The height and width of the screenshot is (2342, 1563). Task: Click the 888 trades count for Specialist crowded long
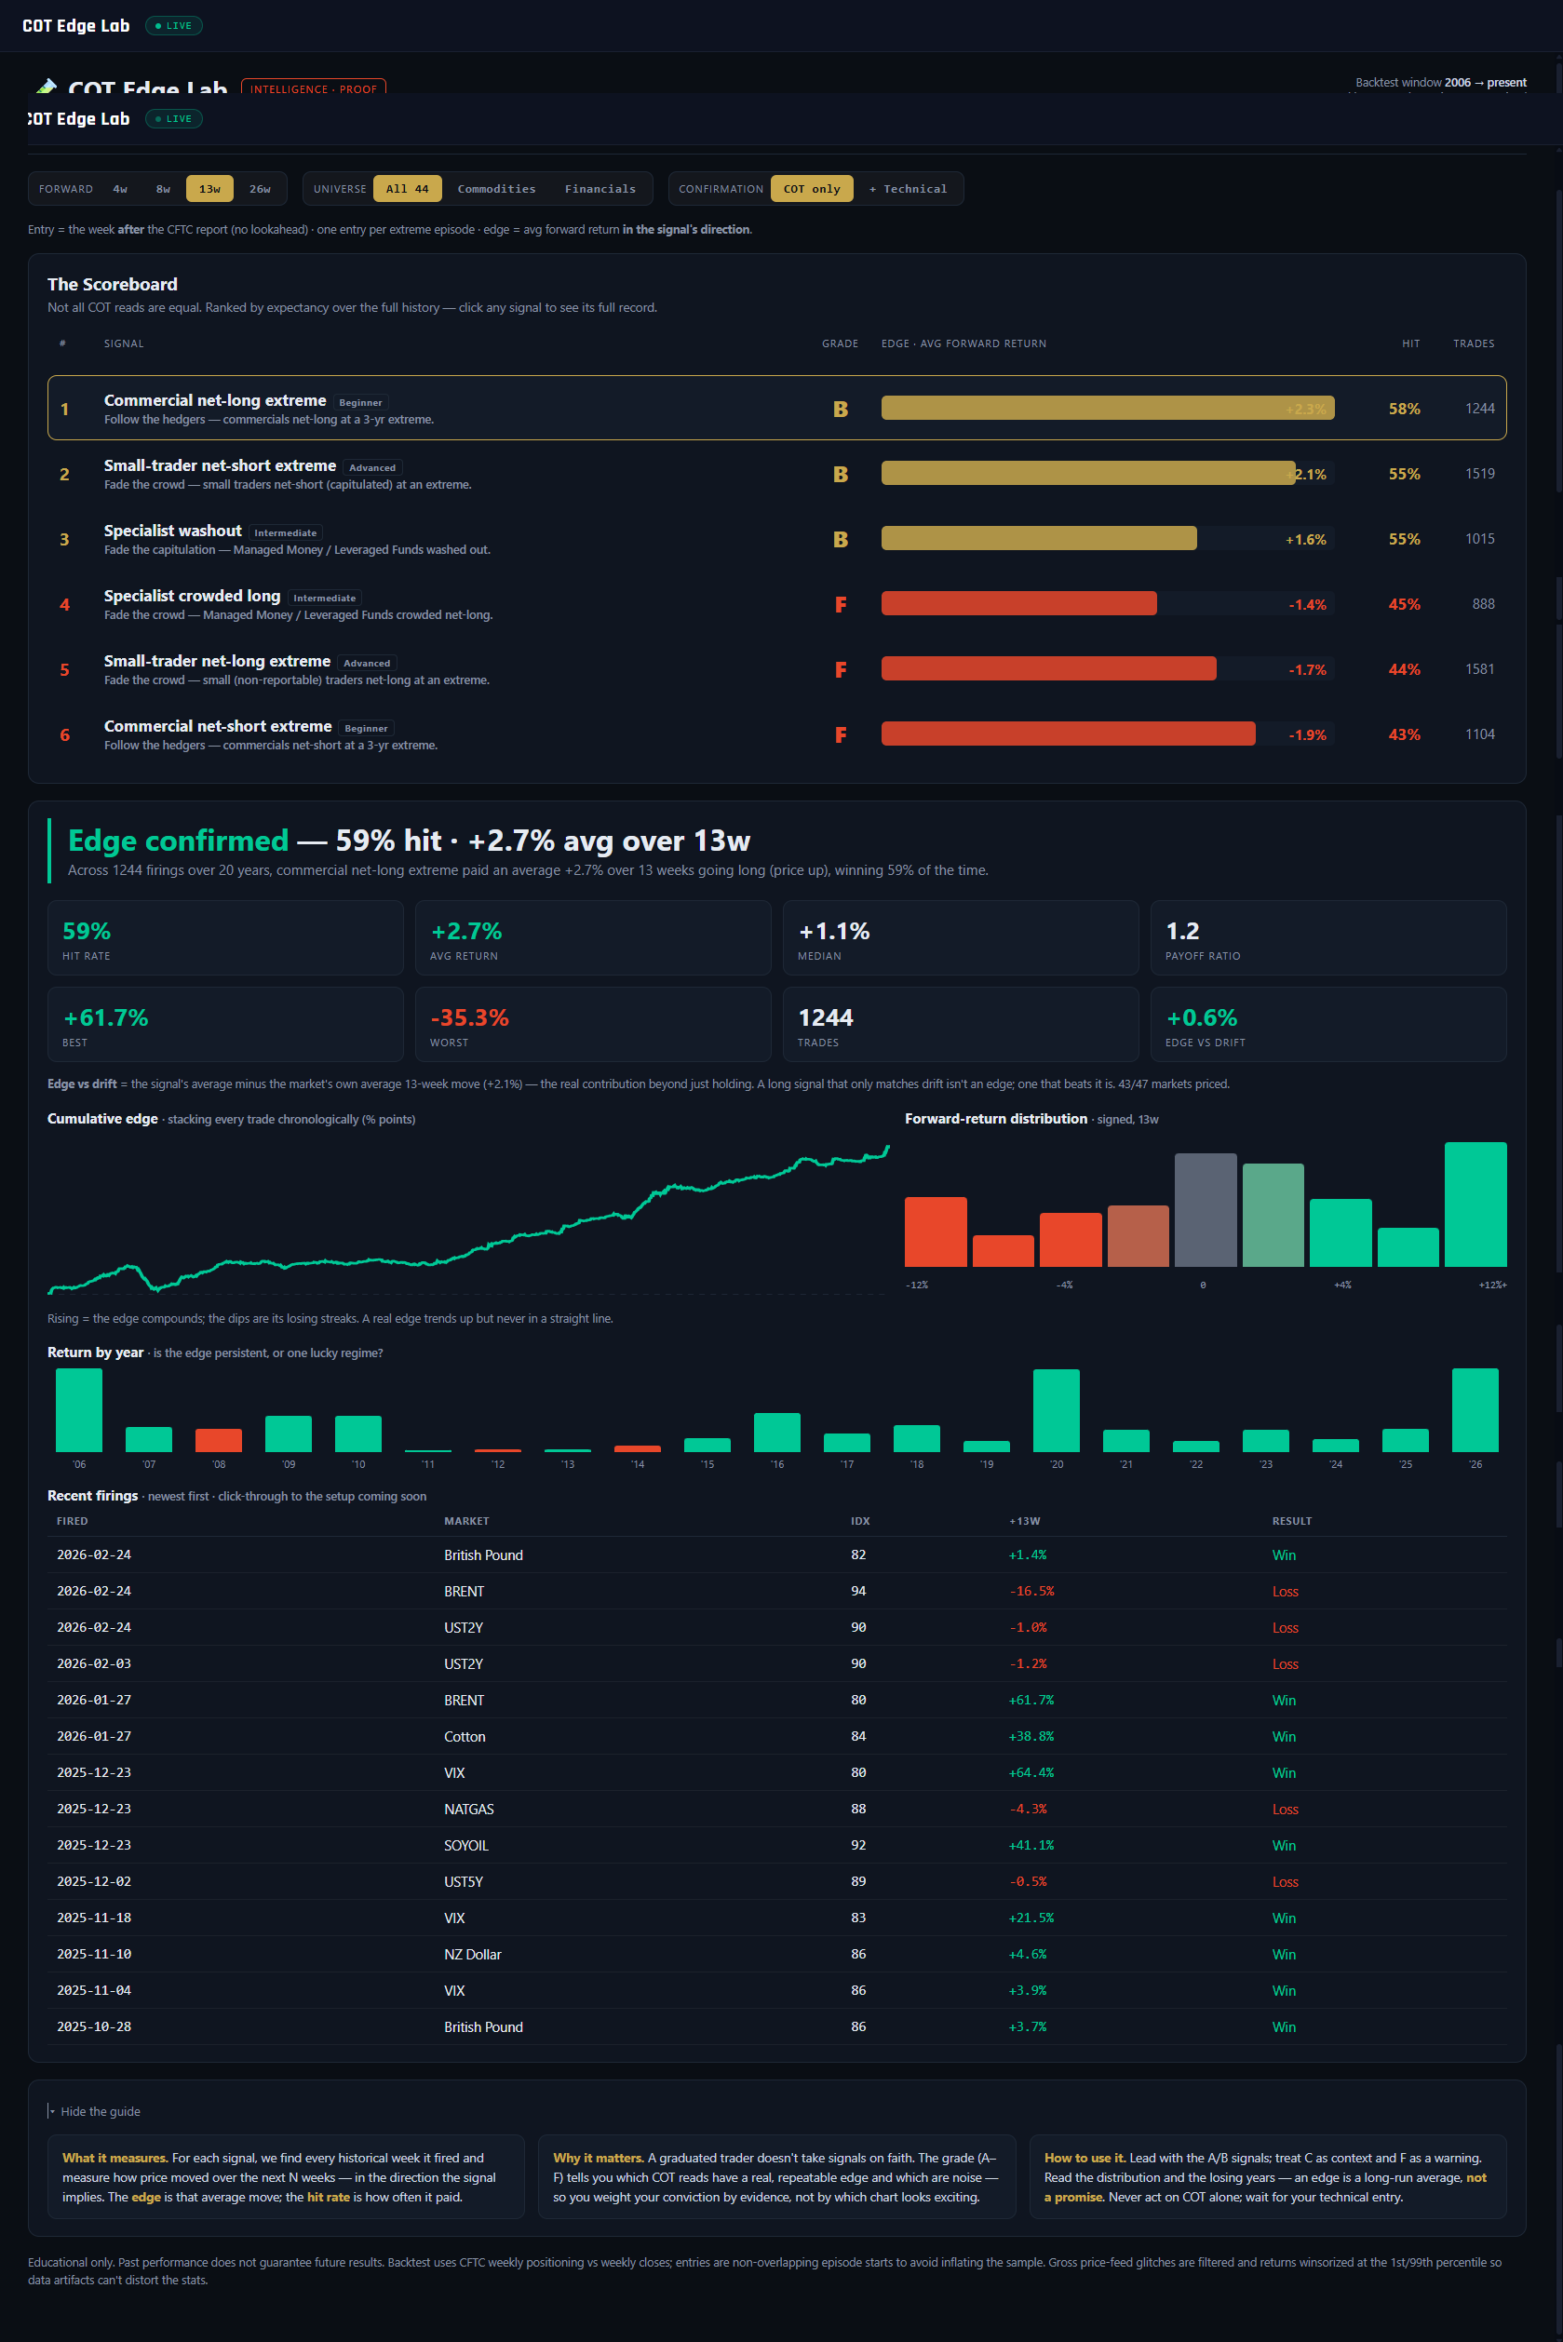tap(1483, 604)
